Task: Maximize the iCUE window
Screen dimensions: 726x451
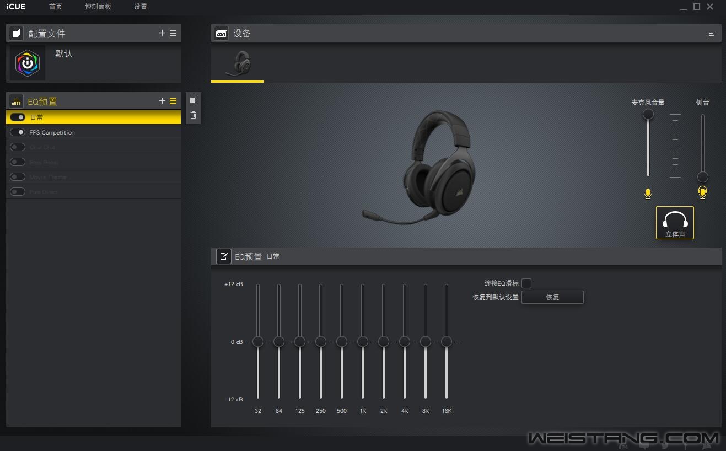Action: pos(697,7)
